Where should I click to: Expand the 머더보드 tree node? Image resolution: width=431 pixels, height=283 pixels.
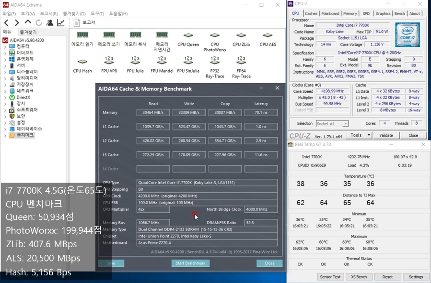5,53
